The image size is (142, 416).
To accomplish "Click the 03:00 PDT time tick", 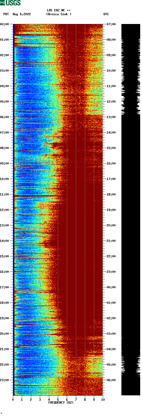I will (x=5, y=71).
